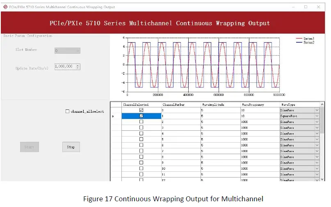Screen dimensions: 331x207
Task: Click WaveAmplitude cell for channel 8
Action: coord(221,157)
